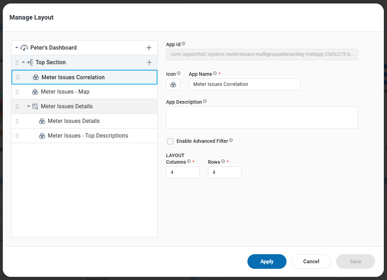This screenshot has width=387, height=280.
Task: Click the info icon next to Rows
Action: tap(223, 162)
